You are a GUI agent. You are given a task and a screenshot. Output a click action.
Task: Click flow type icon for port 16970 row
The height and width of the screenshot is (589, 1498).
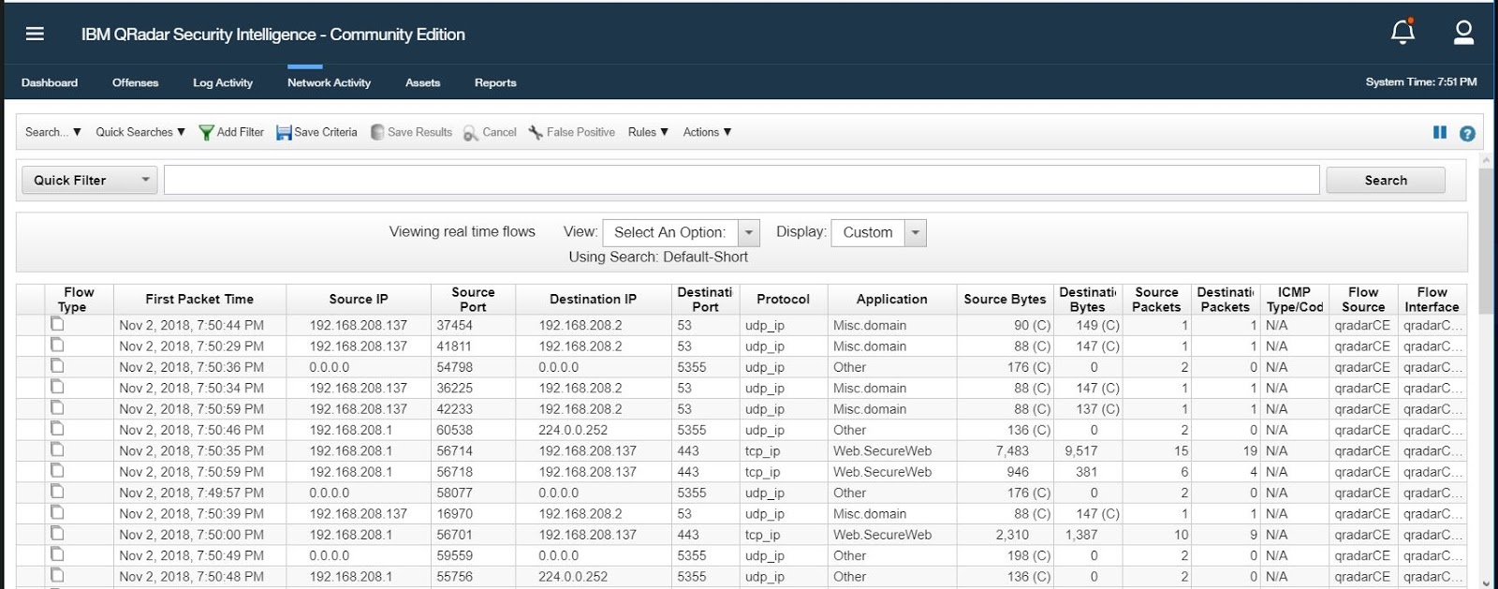(57, 512)
